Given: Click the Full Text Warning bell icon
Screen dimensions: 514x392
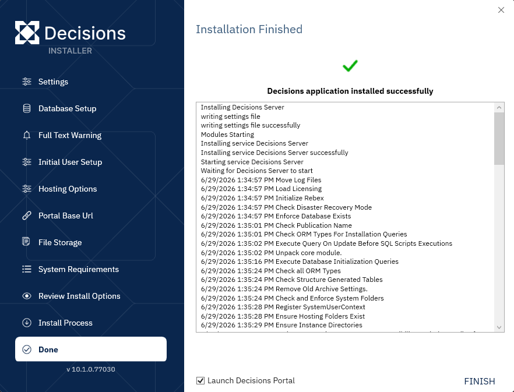Looking at the screenshot, I should pyautogui.click(x=27, y=135).
